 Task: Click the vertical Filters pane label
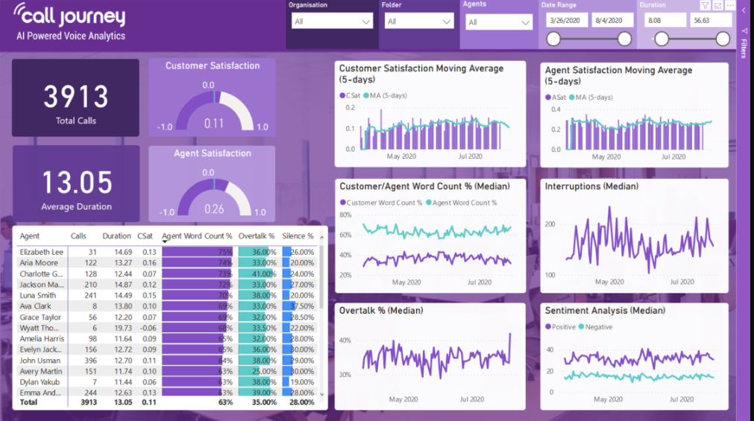coord(744,48)
